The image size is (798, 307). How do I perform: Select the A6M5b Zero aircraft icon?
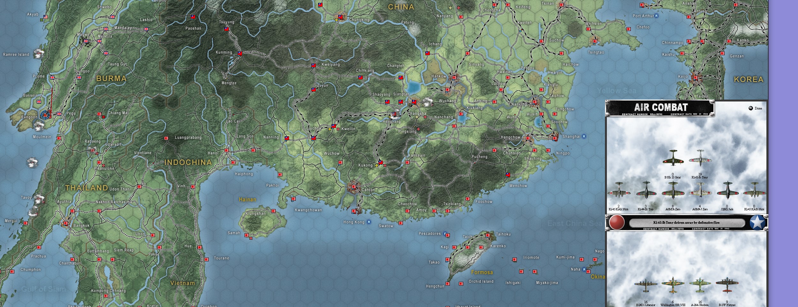(673, 190)
